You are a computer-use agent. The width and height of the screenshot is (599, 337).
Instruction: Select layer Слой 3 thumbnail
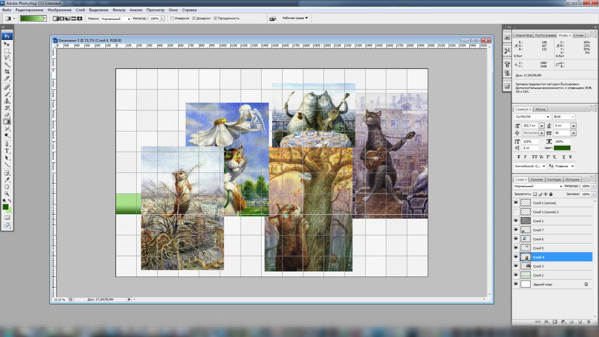[525, 266]
